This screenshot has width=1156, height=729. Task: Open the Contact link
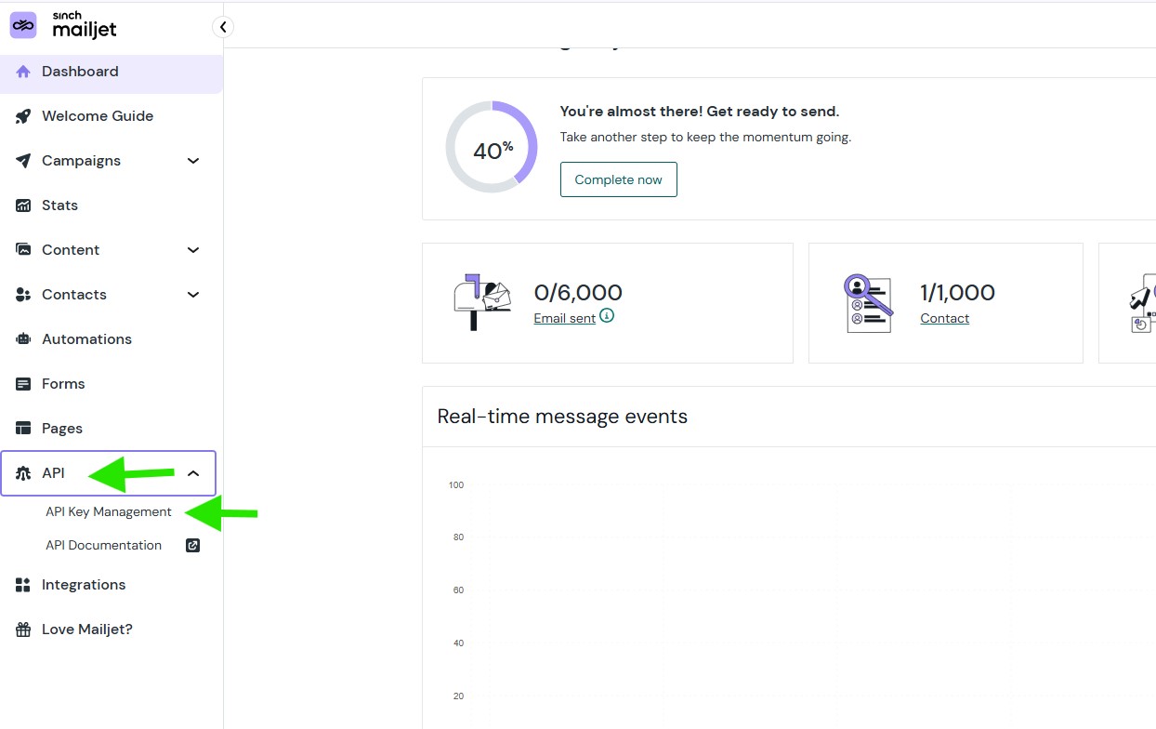click(x=944, y=318)
